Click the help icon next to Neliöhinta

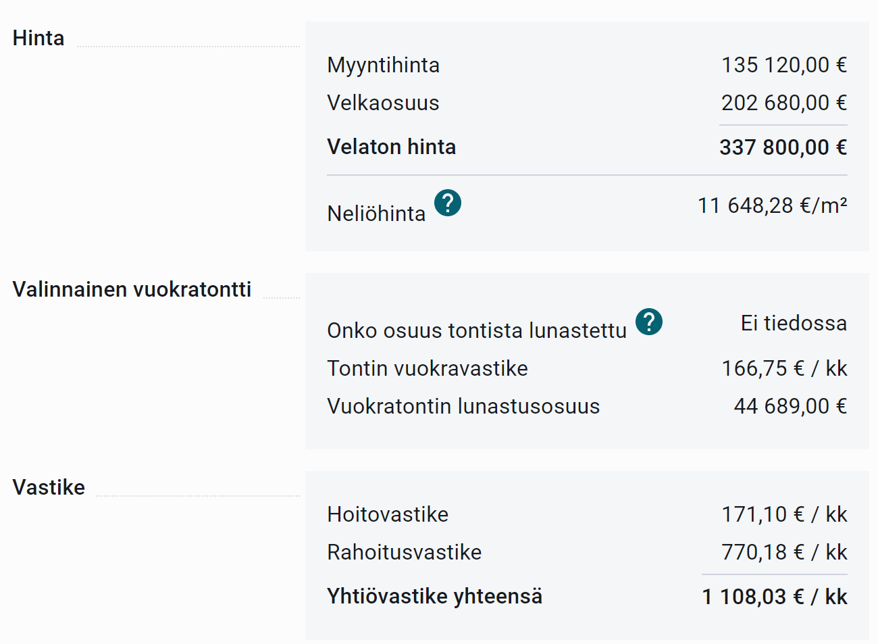coord(448,203)
